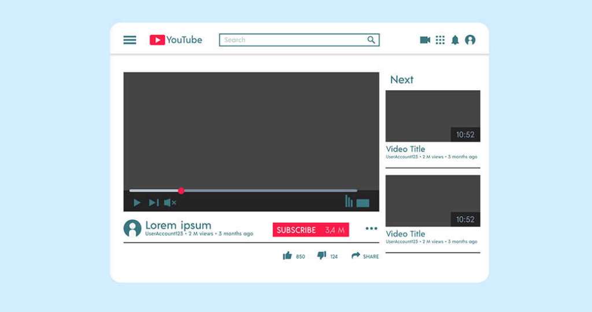This screenshot has width=592, height=312.
Task: Click into the Search field
Action: coord(299,40)
